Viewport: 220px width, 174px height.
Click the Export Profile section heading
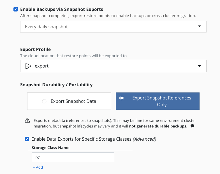(35, 50)
